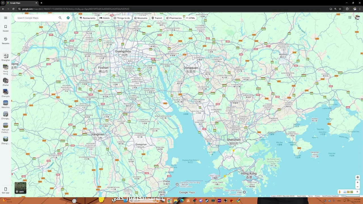Bookmark this page with the star
Screen dimensions: 363x204
pos(340,9)
